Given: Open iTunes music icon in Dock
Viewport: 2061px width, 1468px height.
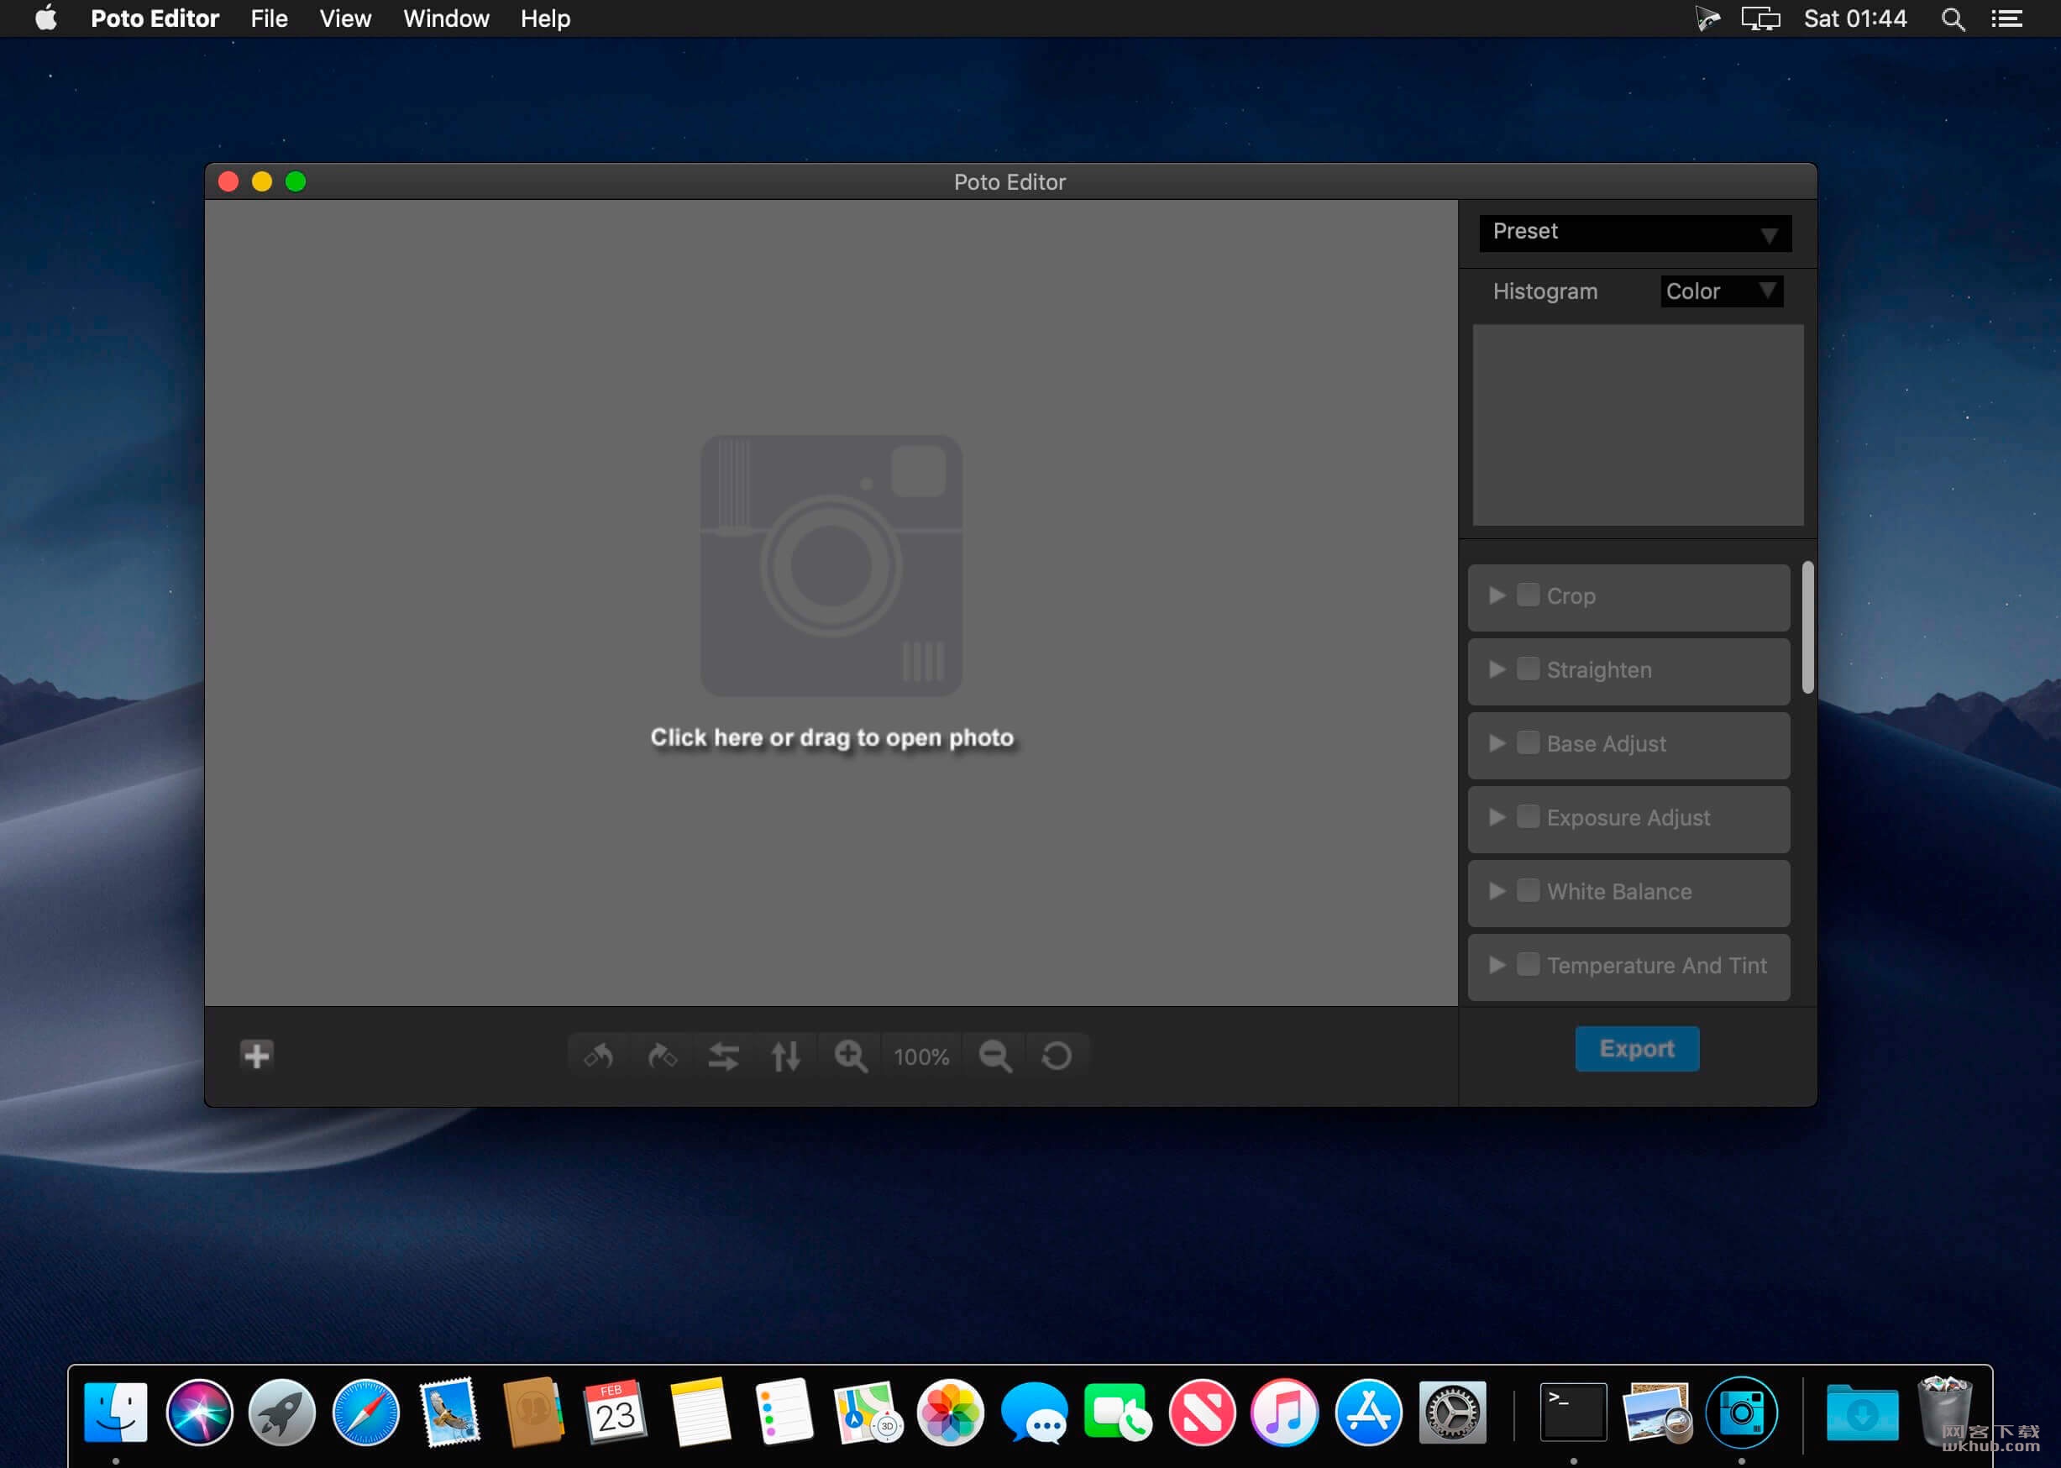Looking at the screenshot, I should click(x=1284, y=1413).
